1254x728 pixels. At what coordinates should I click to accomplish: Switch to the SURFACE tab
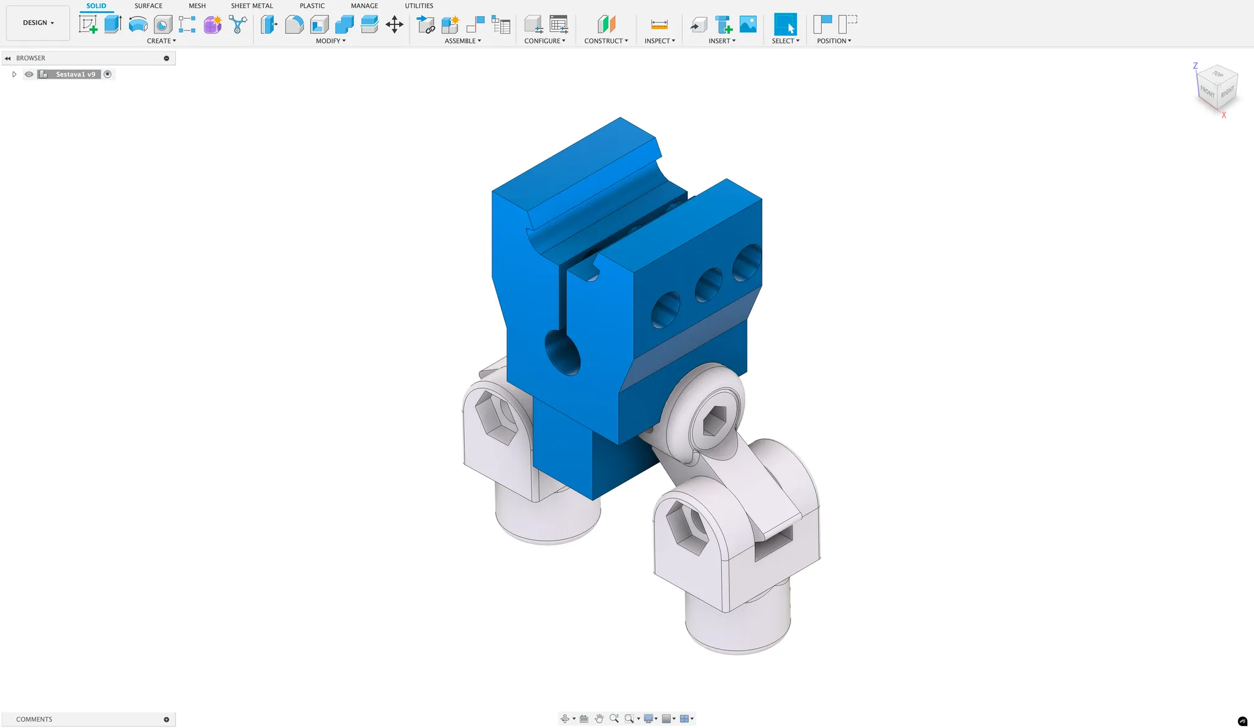(148, 6)
